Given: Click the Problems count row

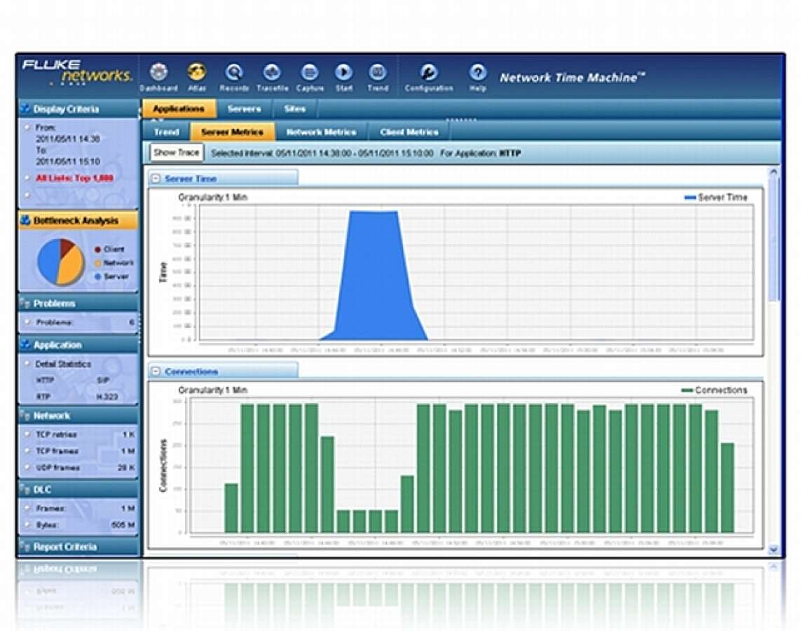Looking at the screenshot, I should [80, 323].
